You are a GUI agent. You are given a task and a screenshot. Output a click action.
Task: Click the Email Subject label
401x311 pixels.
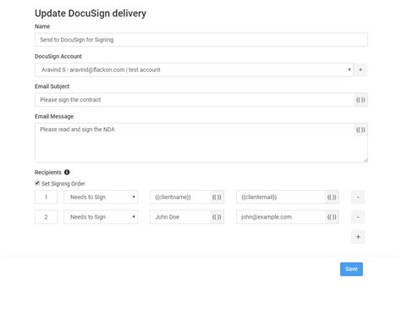point(52,86)
